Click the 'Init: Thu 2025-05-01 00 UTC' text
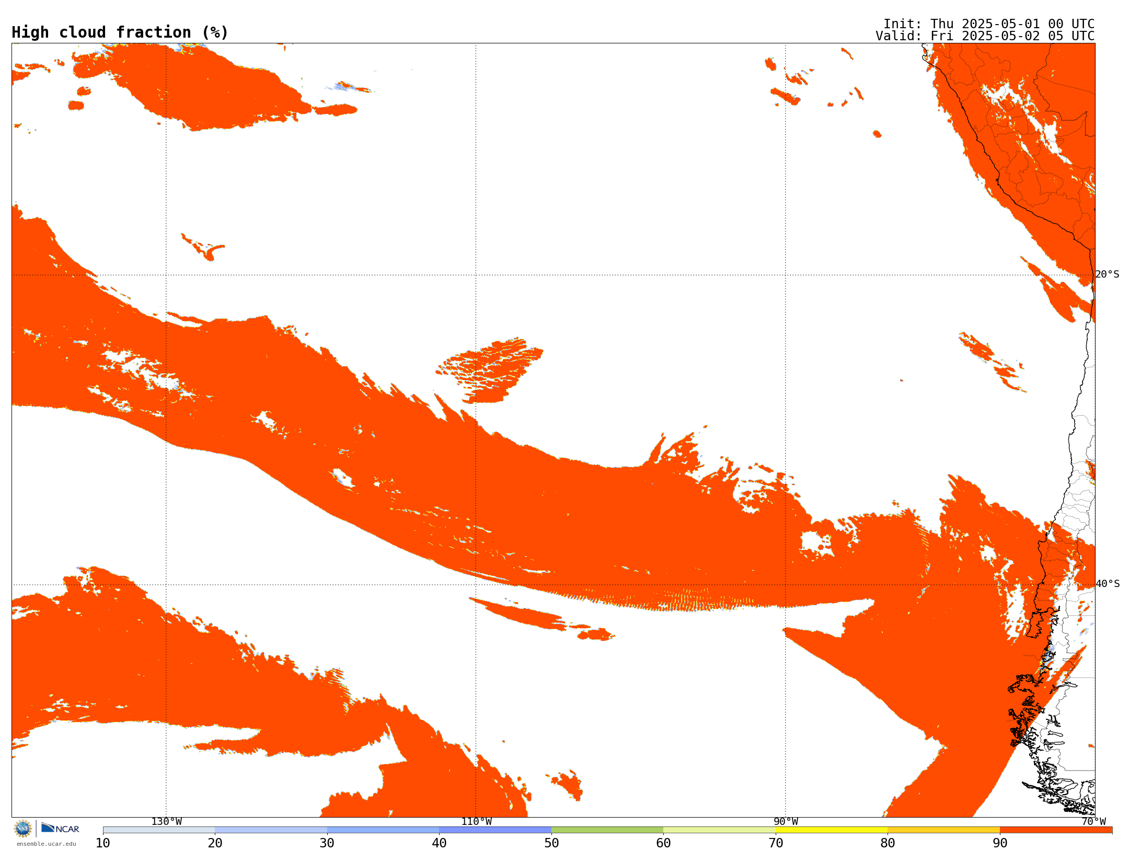 [989, 24]
